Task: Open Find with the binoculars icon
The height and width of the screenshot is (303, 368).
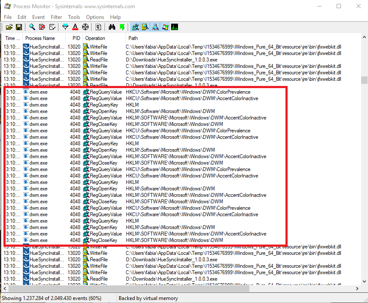Action: coord(112,27)
